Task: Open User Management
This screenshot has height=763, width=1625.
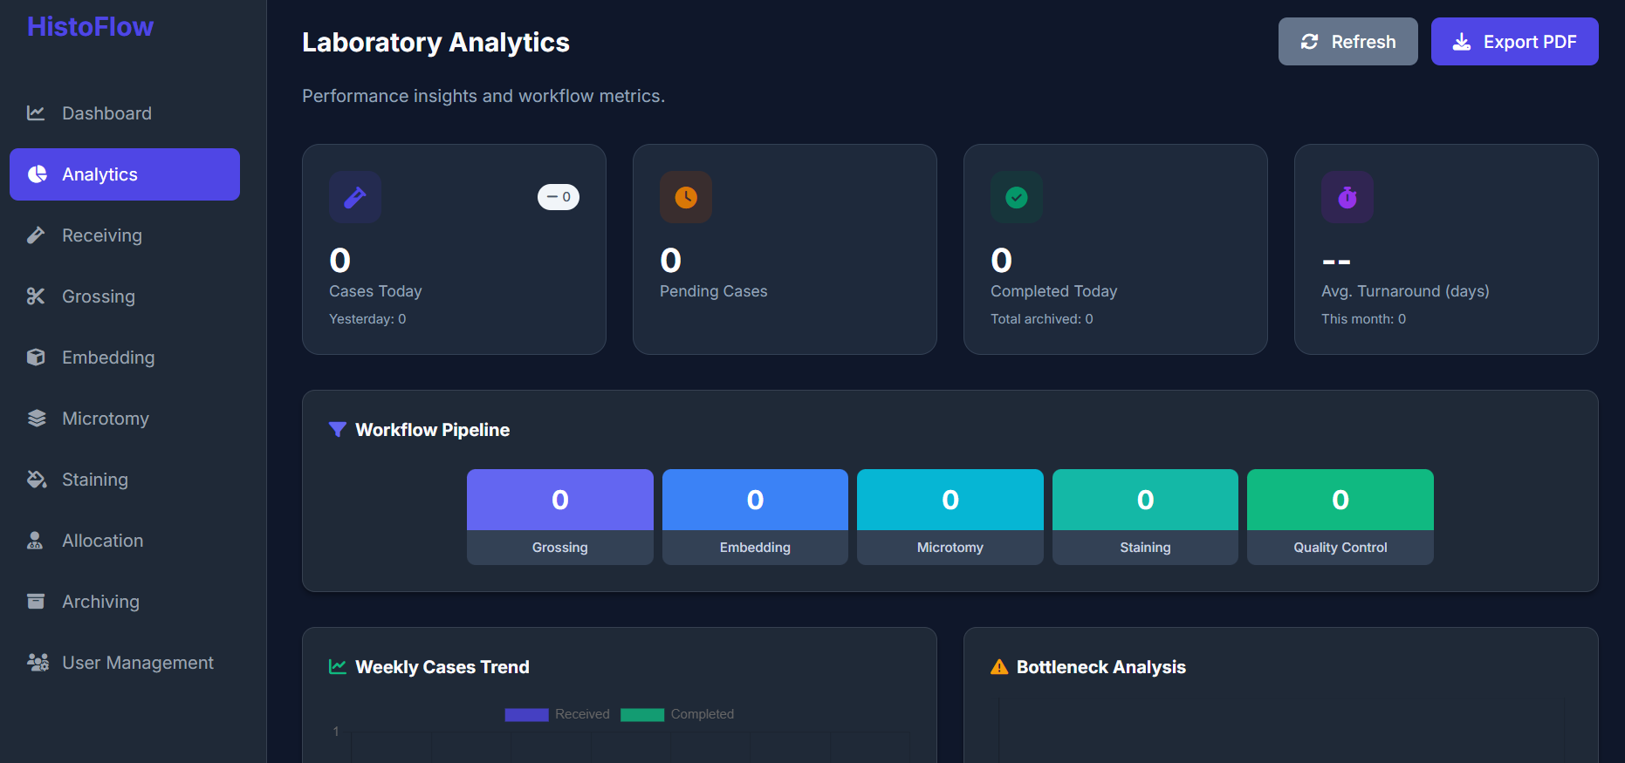Action: (x=125, y=663)
